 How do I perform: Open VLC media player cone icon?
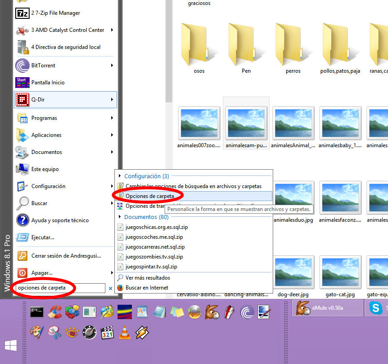click(x=124, y=333)
